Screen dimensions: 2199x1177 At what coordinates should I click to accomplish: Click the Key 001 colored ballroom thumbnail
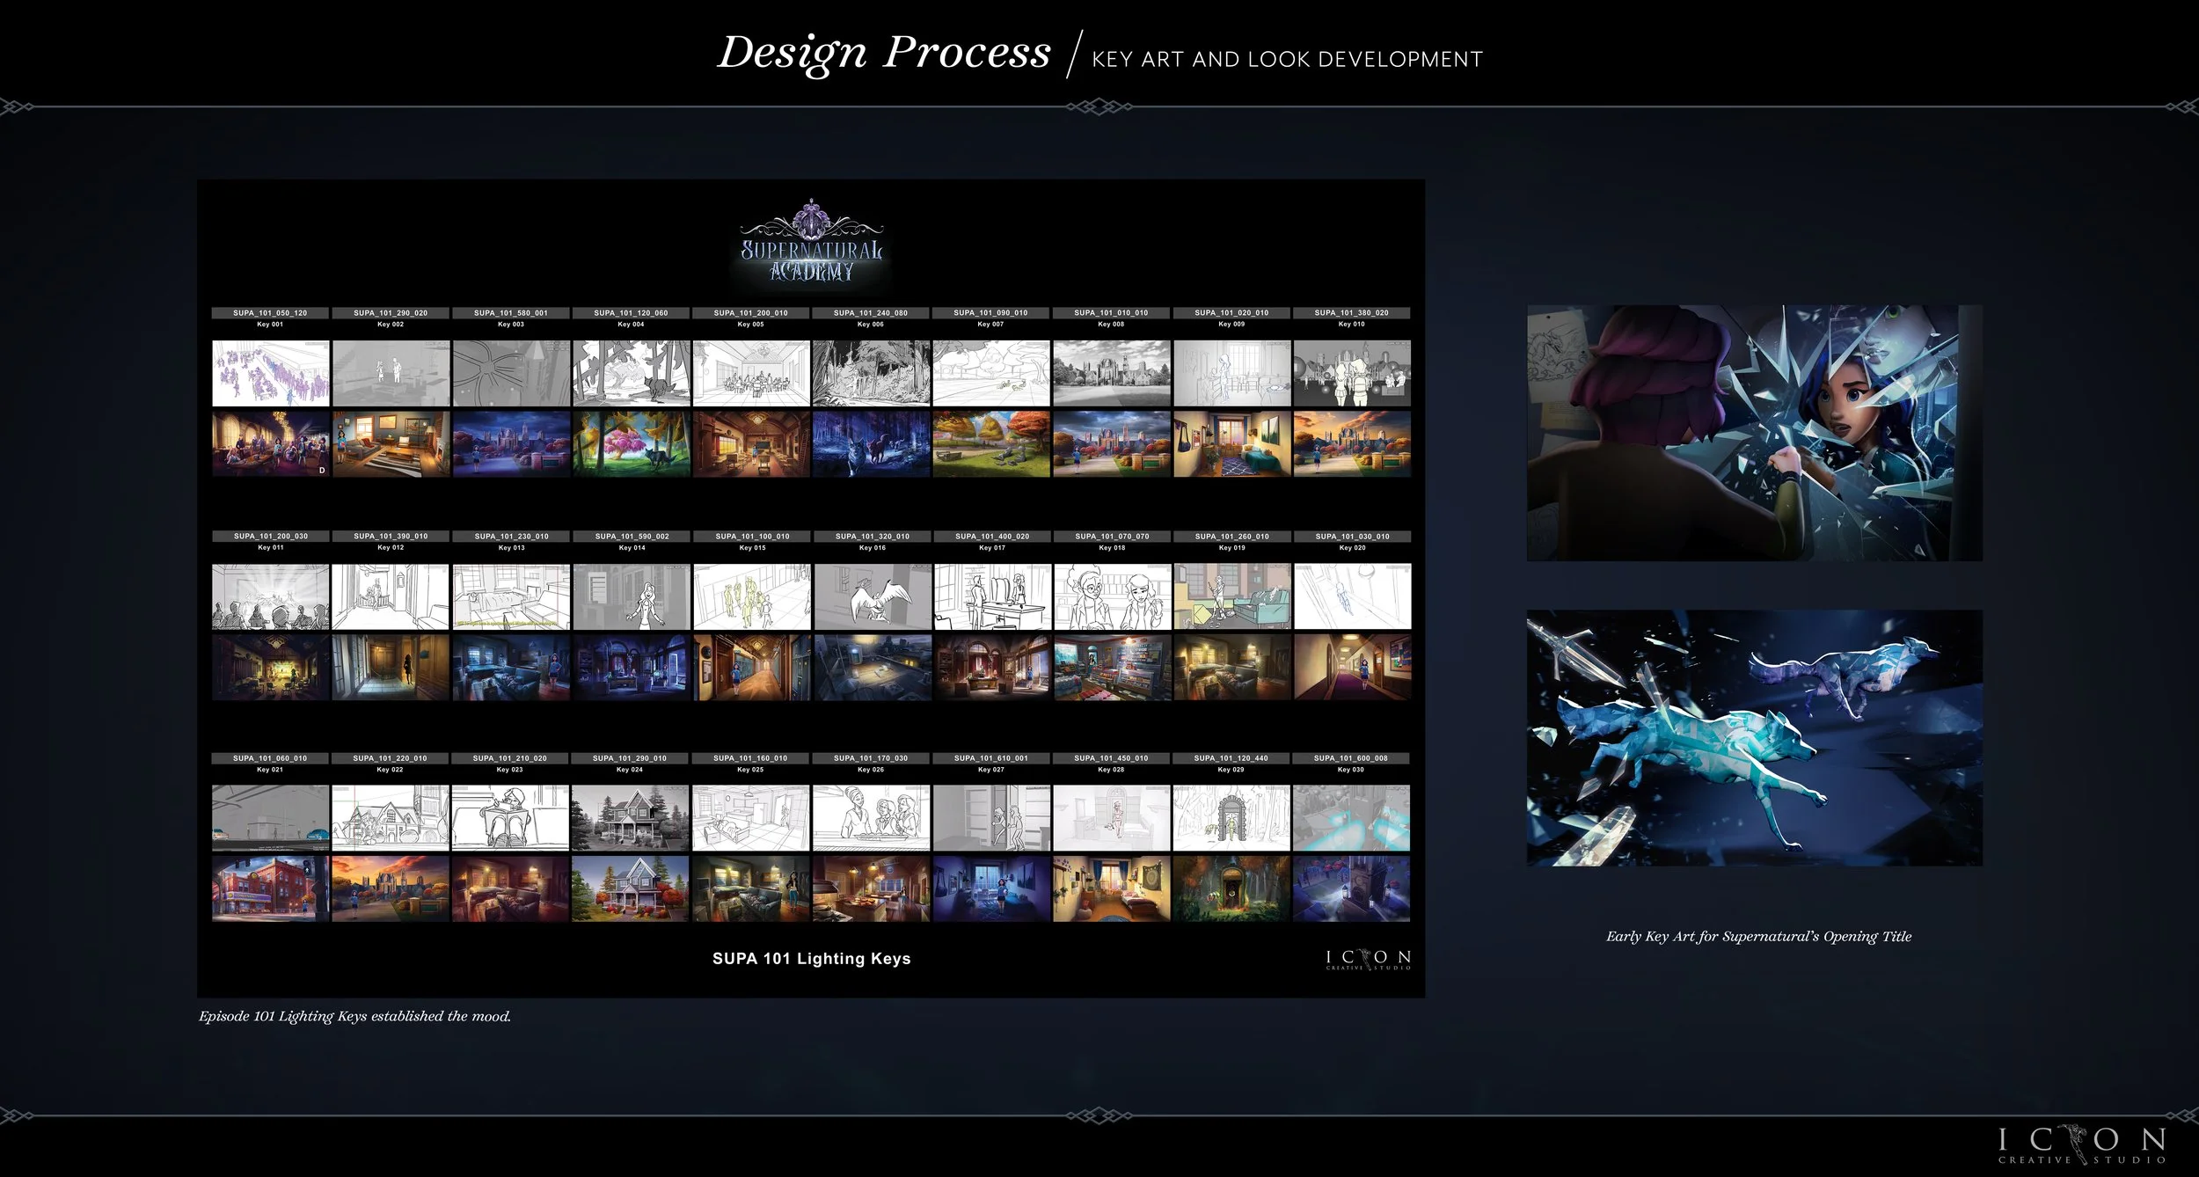(x=271, y=444)
